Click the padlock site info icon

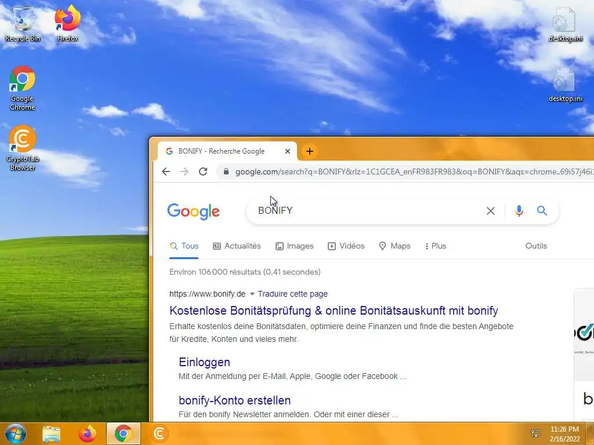click(226, 172)
